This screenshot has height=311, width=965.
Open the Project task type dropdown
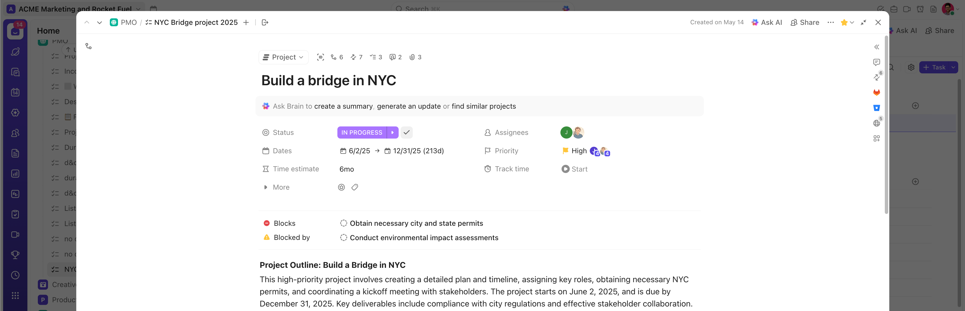tap(283, 57)
